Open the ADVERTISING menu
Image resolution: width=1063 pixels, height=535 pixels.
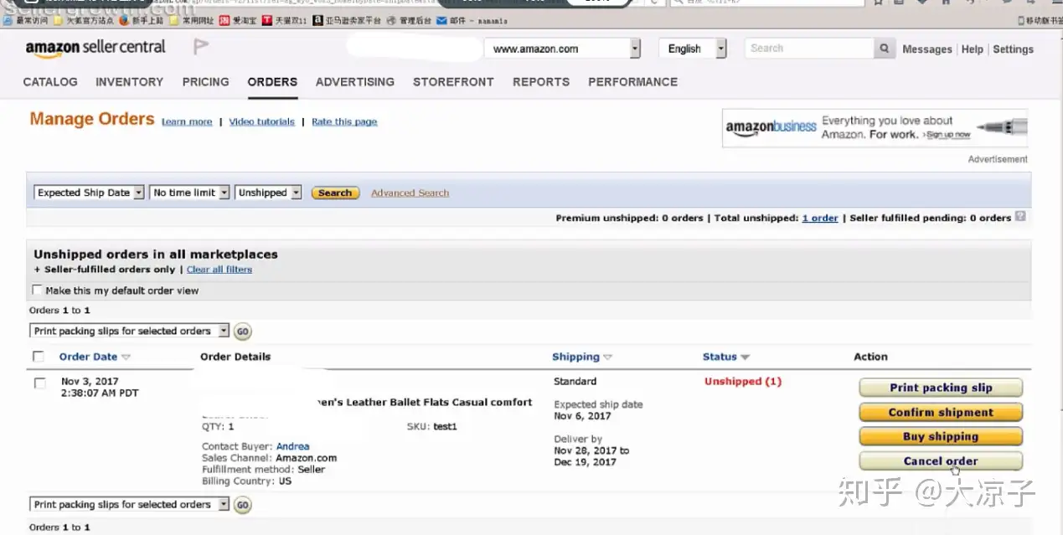click(355, 82)
